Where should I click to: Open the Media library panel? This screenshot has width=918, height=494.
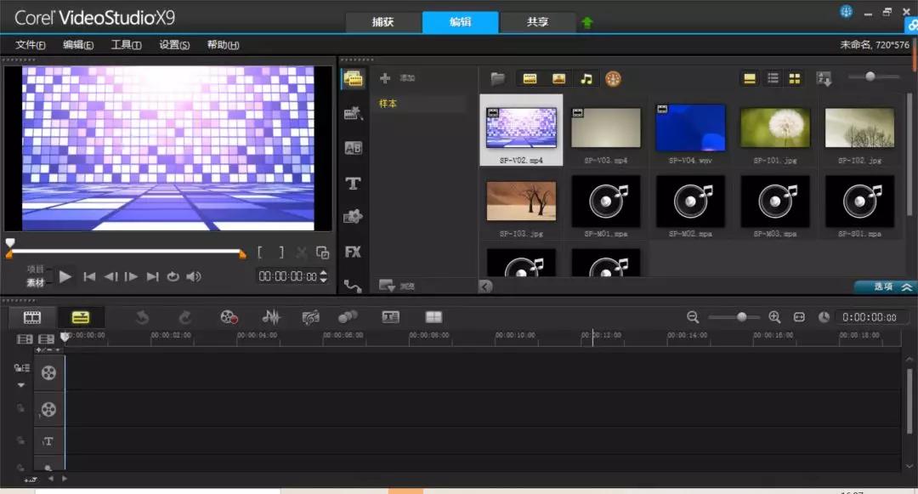(353, 79)
